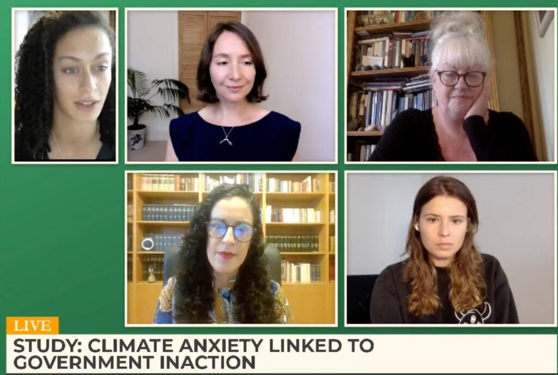Select the video tile of the gray-haired woman with glasses
The width and height of the screenshot is (558, 375).
tap(450, 85)
